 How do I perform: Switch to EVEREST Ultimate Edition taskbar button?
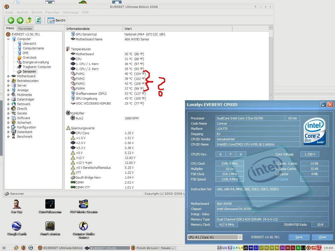point(60,248)
